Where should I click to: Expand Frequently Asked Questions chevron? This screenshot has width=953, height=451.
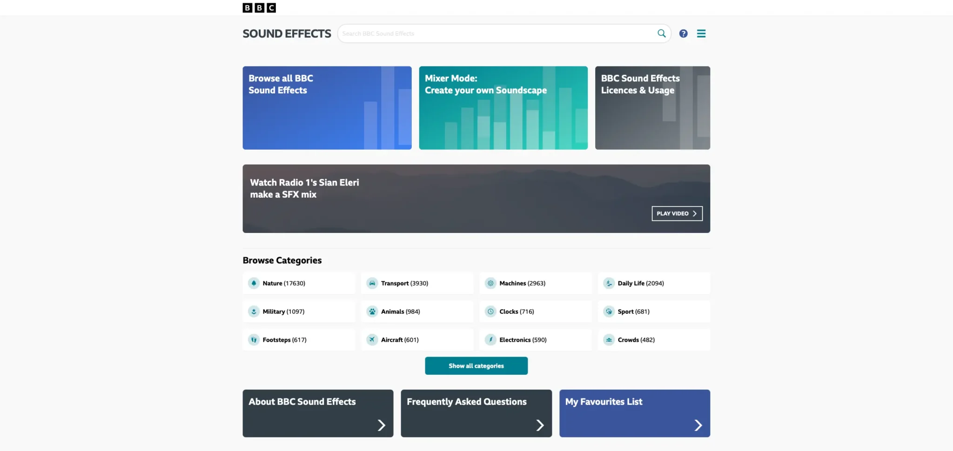tap(540, 425)
